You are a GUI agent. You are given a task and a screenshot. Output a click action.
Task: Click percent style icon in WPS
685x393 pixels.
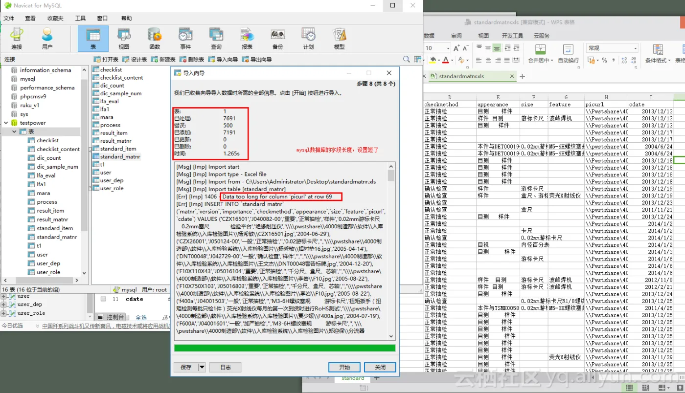pyautogui.click(x=604, y=60)
